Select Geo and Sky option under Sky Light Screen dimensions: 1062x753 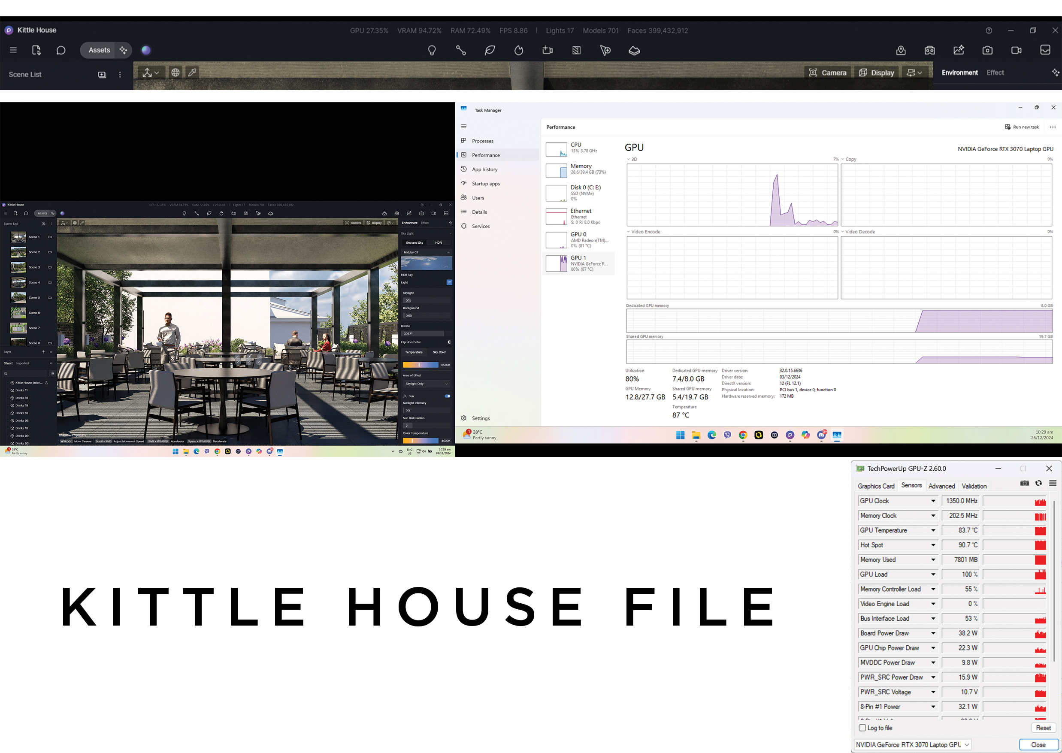click(414, 243)
